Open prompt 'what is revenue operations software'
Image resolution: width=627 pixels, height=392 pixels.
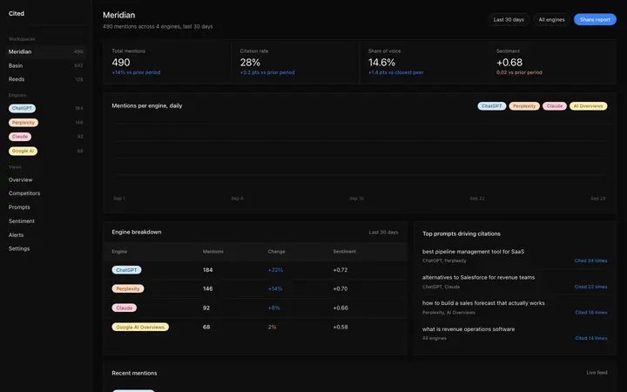(469, 329)
